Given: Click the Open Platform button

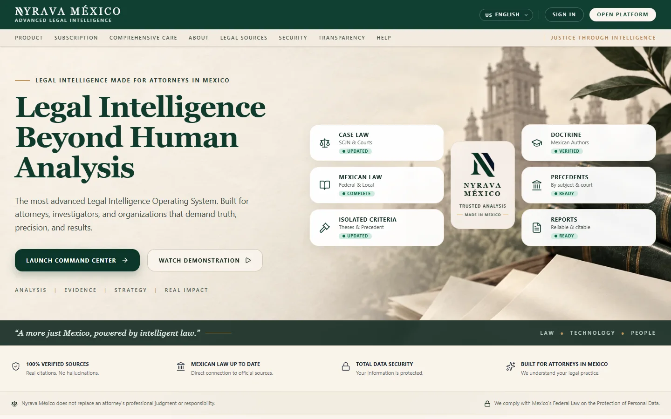Looking at the screenshot, I should pos(623,14).
